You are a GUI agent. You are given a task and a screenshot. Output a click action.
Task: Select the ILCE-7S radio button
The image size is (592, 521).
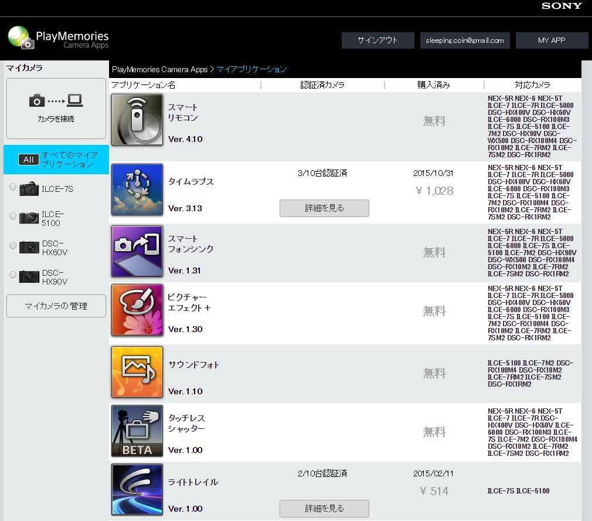click(13, 187)
